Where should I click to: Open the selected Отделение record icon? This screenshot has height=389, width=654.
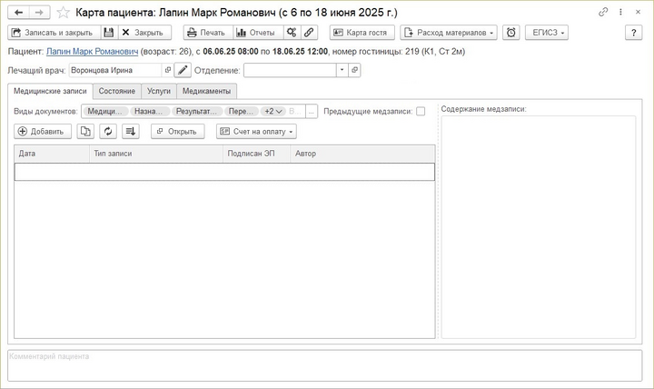pyautogui.click(x=354, y=70)
